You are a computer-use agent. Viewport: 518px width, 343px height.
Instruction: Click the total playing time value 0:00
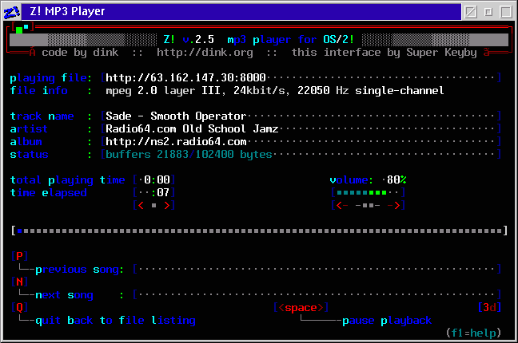coord(157,179)
